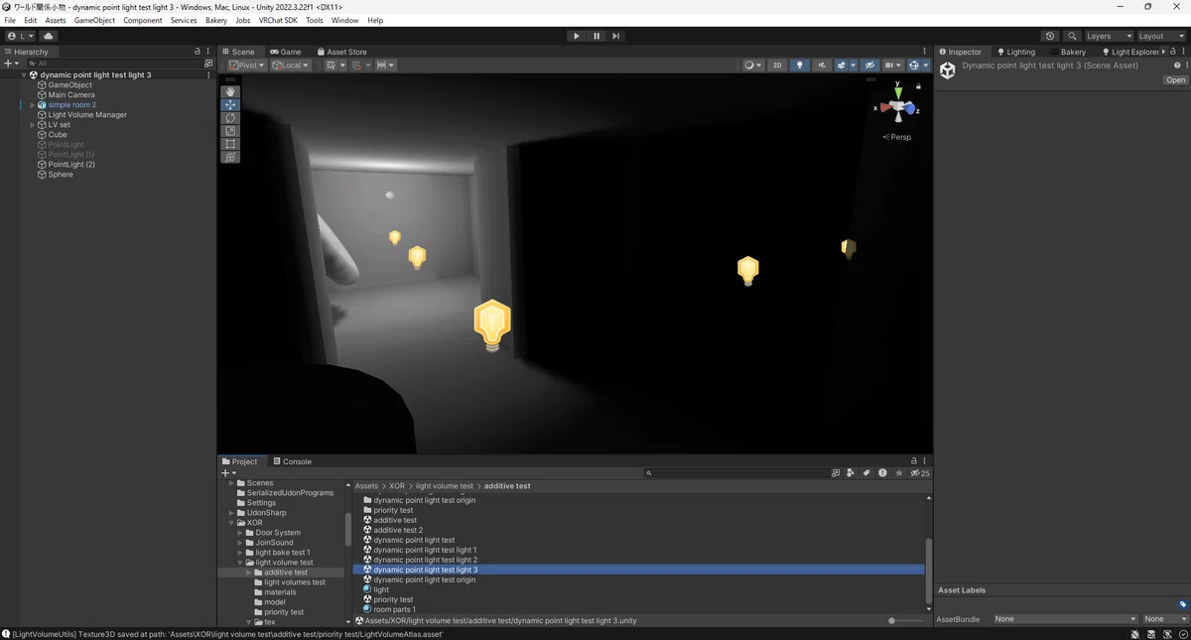Open the global search magnifier
This screenshot has height=640, width=1191.
coord(1072,36)
